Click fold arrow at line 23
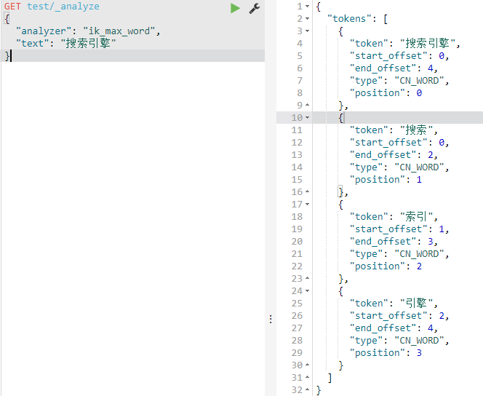This screenshot has width=483, height=396. [x=308, y=278]
